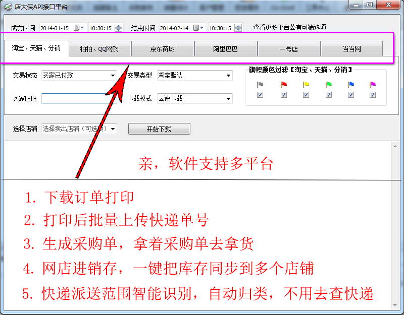
Task: Toggle the checkbox under the gray flag
Action: click(x=260, y=95)
